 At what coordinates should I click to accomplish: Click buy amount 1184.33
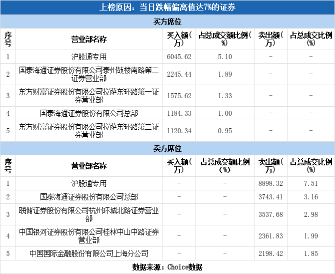click(x=179, y=113)
